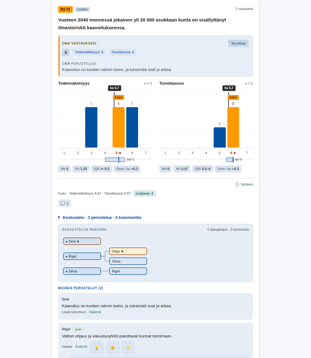The image size is (311, 358).
Task: Give a thumbs-up to Rigel's argument
Action: (x=113, y=347)
